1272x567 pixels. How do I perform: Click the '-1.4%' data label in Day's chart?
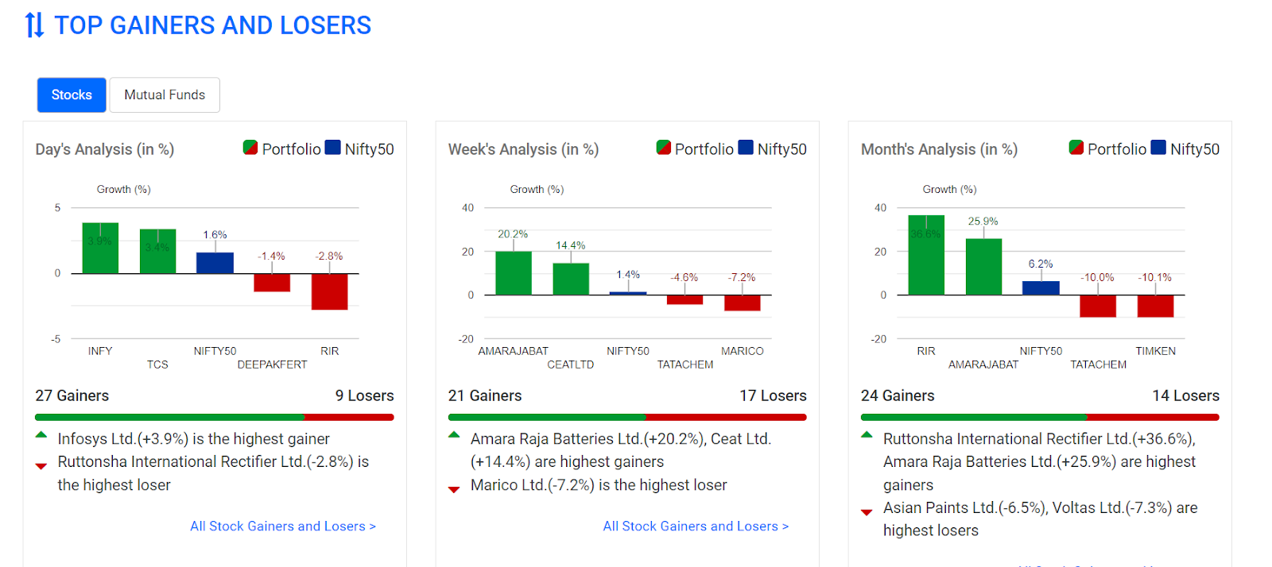click(x=271, y=256)
